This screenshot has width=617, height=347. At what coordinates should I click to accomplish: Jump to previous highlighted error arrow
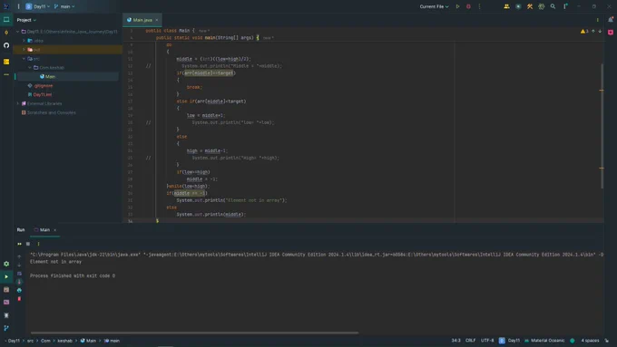click(593, 31)
